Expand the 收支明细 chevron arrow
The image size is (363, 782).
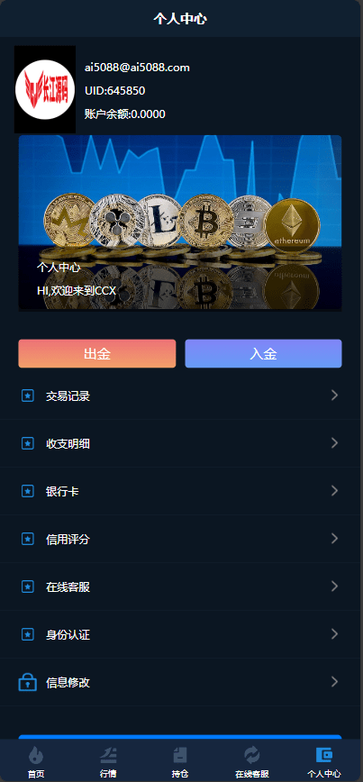click(x=334, y=443)
